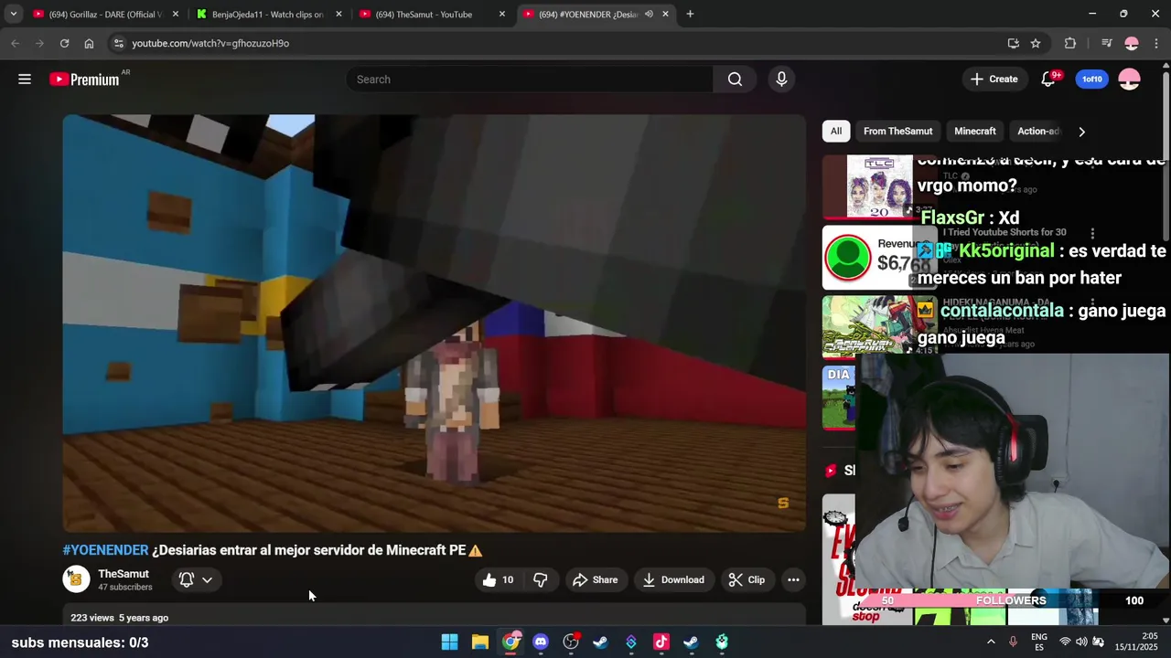Screen dimensions: 1171x658
Task: Expand '223 views 5 years ago' description
Action: point(120,618)
